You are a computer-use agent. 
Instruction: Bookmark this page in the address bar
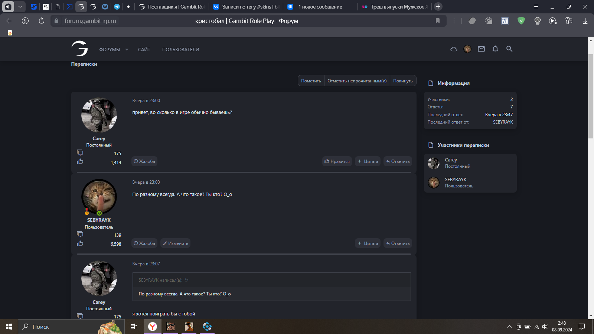(x=438, y=21)
